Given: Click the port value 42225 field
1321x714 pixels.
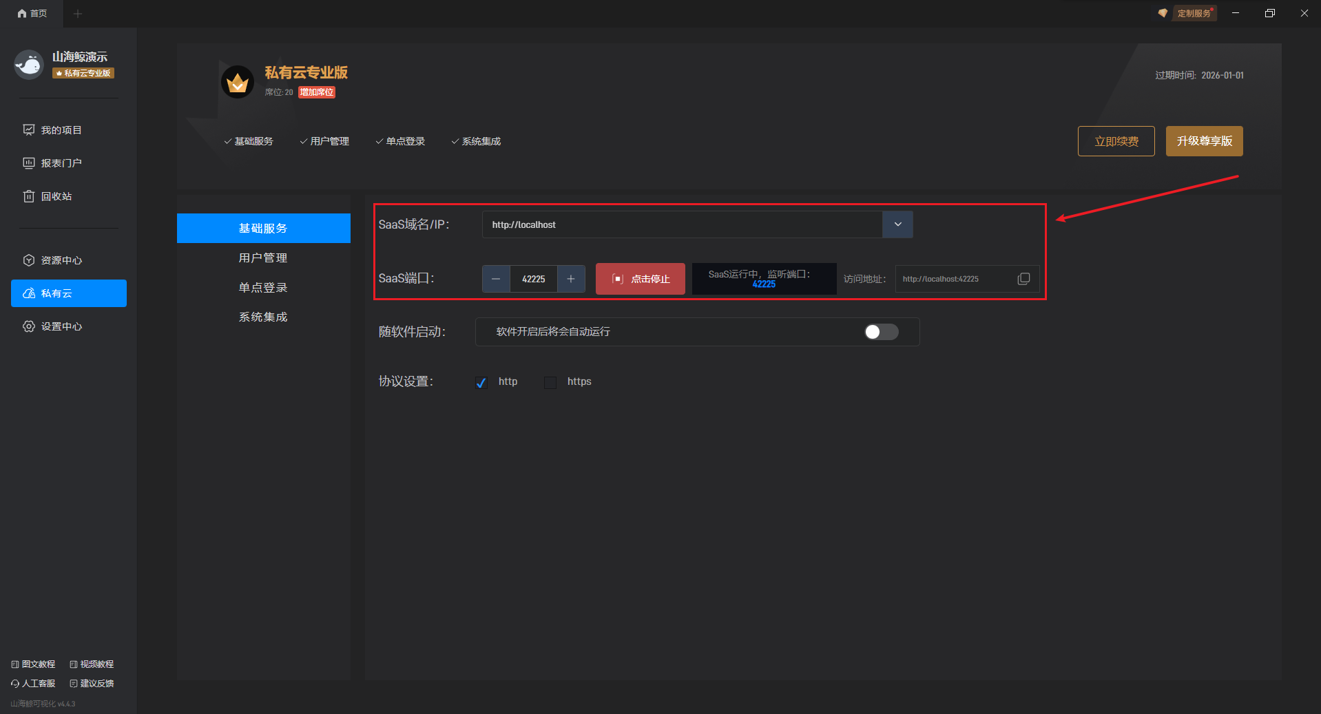Looking at the screenshot, I should click(534, 279).
